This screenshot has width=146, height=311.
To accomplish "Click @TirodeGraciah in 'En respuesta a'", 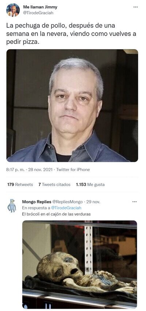I will (x=66, y=208).
